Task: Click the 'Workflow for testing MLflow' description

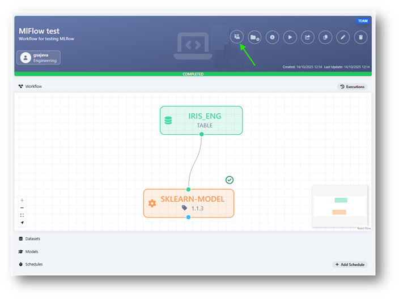Action: pos(46,39)
